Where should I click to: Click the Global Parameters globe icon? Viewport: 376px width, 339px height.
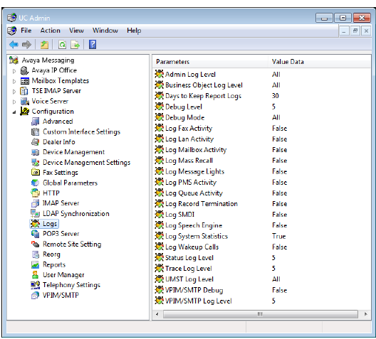[x=36, y=183]
